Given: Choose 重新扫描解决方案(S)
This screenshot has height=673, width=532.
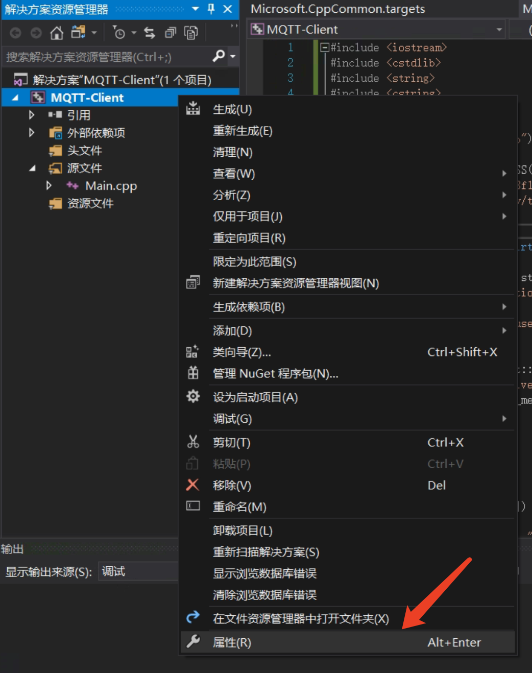Looking at the screenshot, I should 348,552.
